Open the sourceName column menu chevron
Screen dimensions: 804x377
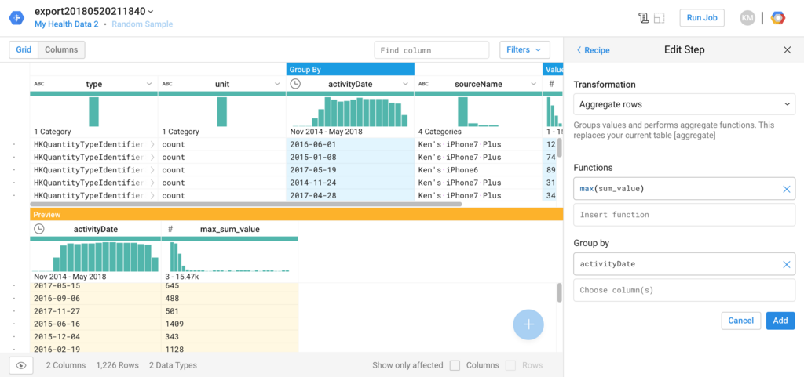[x=532, y=84]
